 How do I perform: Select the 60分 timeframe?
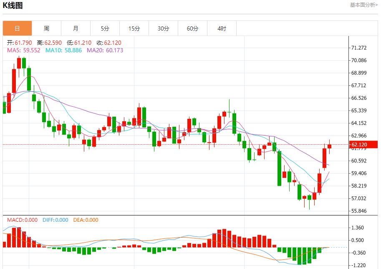[x=192, y=28]
